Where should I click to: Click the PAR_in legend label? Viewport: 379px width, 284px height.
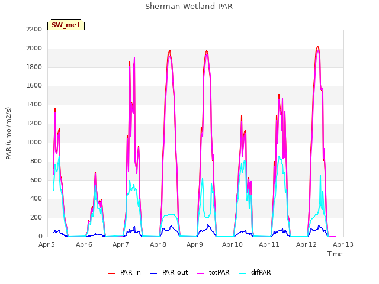pos(130,272)
